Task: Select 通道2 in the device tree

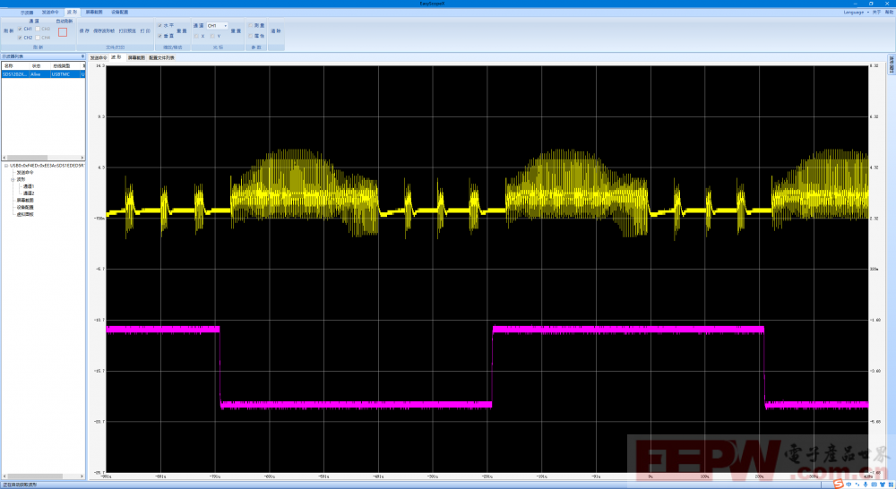Action: pyautogui.click(x=29, y=193)
